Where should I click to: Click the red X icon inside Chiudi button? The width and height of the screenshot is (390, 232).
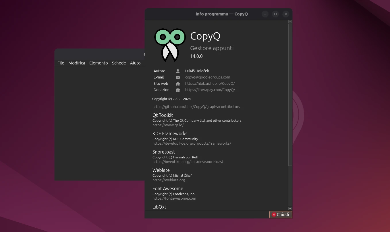pos(274,215)
